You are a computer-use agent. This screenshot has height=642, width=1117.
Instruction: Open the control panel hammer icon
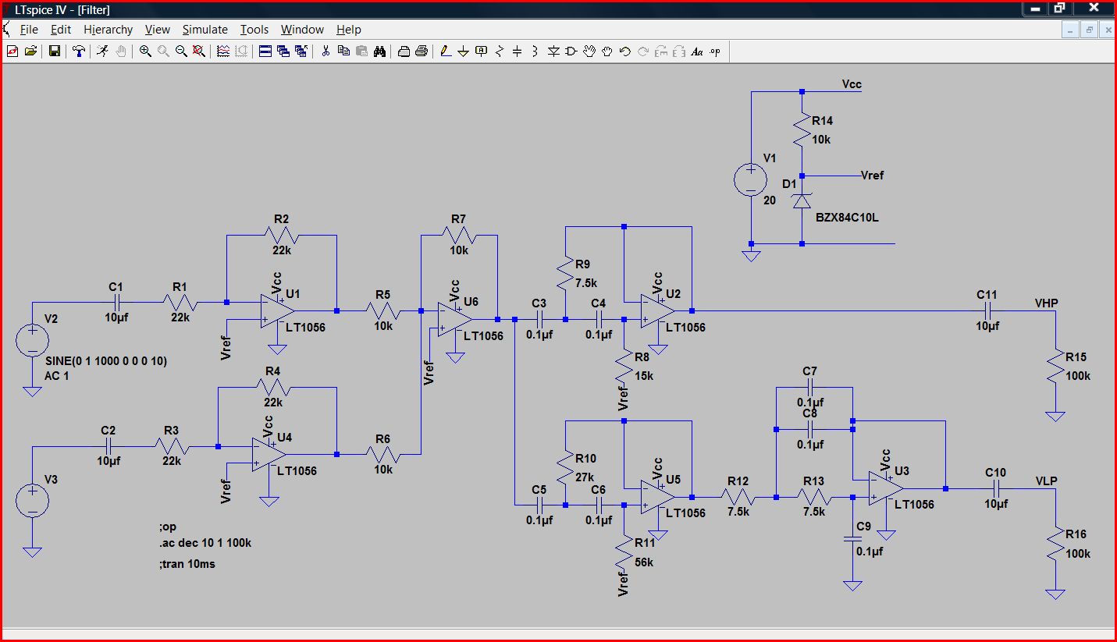click(79, 51)
